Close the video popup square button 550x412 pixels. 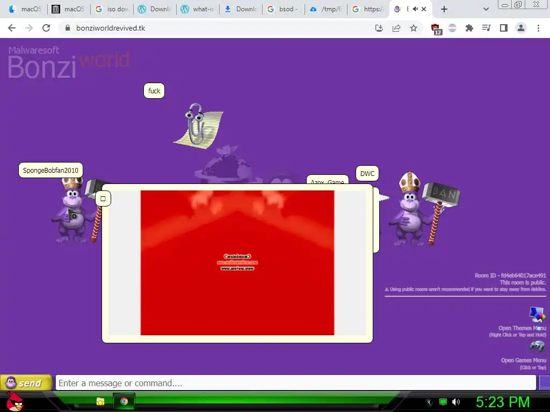103,198
